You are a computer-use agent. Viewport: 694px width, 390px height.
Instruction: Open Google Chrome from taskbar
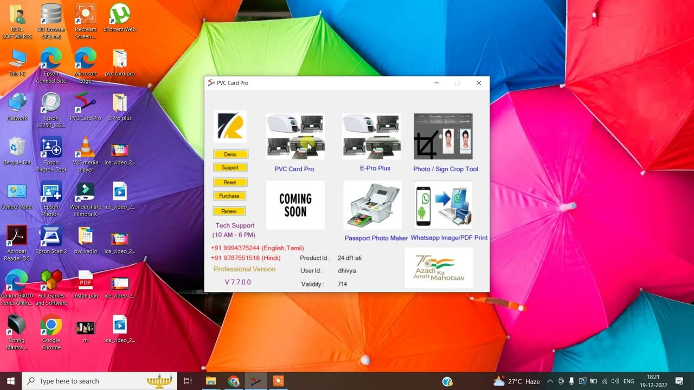click(x=234, y=381)
